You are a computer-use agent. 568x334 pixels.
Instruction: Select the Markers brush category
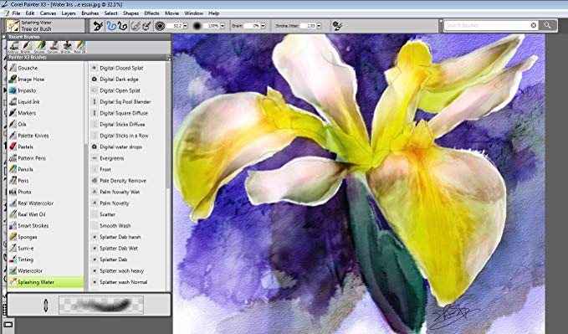pyautogui.click(x=46, y=113)
